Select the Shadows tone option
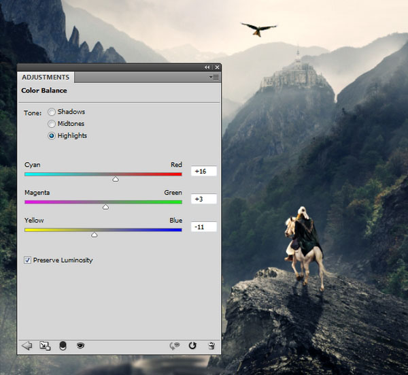This screenshot has height=375, width=408. point(52,112)
